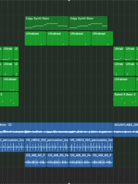The image size is (138, 184).
Task: Select the wide Ultrabeat region in the left cluster
Action: 11,84
